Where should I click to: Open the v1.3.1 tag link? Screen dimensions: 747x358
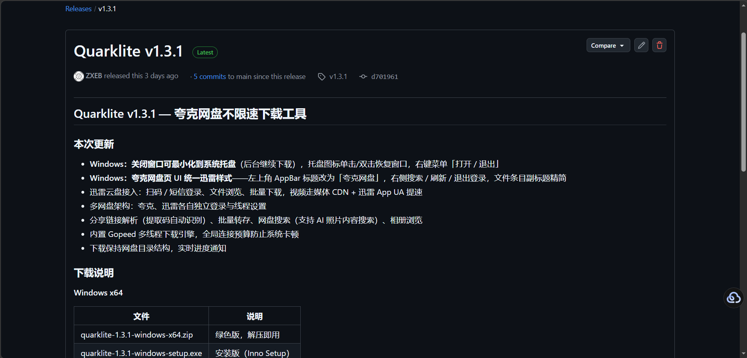click(338, 77)
